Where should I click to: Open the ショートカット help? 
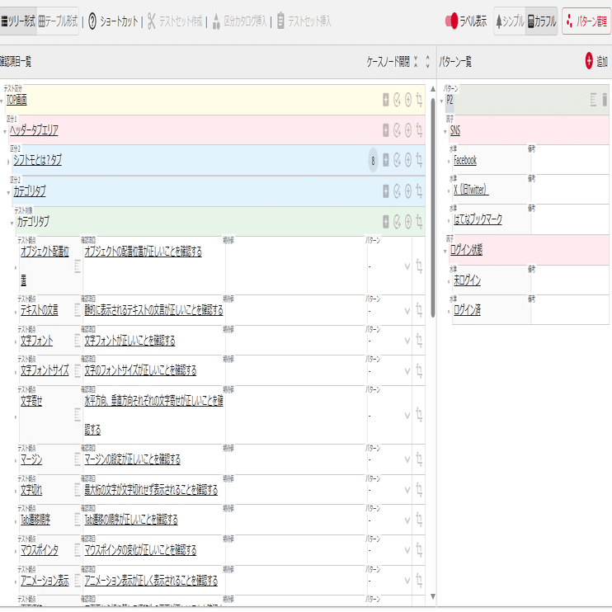point(113,21)
